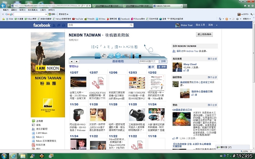
Task: Open Bboy Cloud recommended page link
Action: tap(190, 64)
